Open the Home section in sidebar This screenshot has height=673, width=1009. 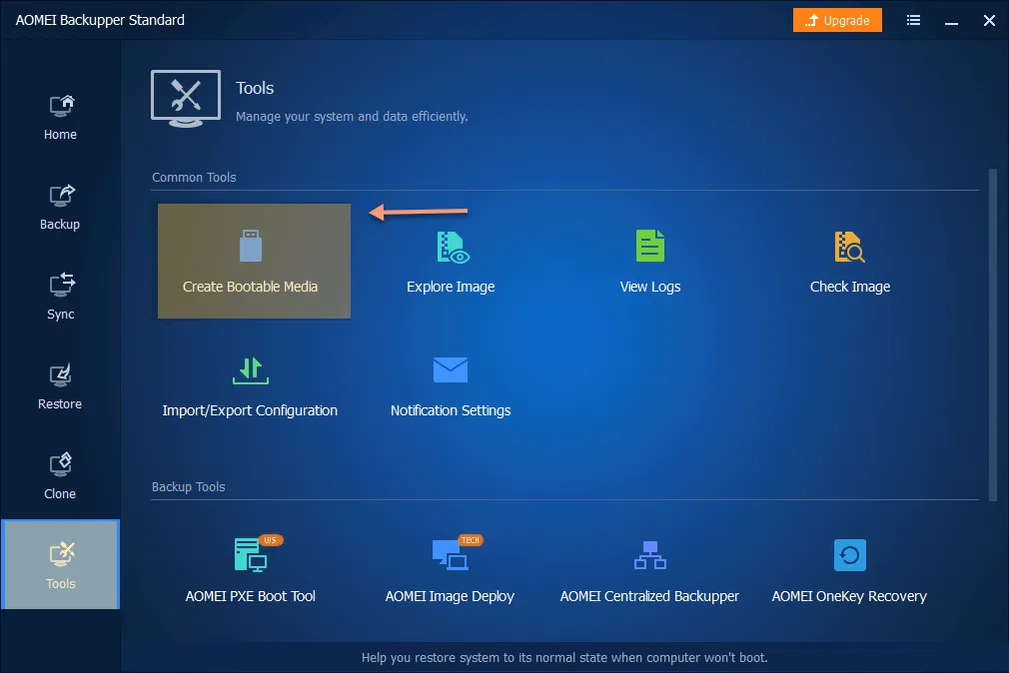click(x=61, y=118)
